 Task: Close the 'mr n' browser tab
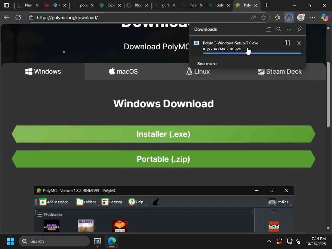[x=201, y=6]
